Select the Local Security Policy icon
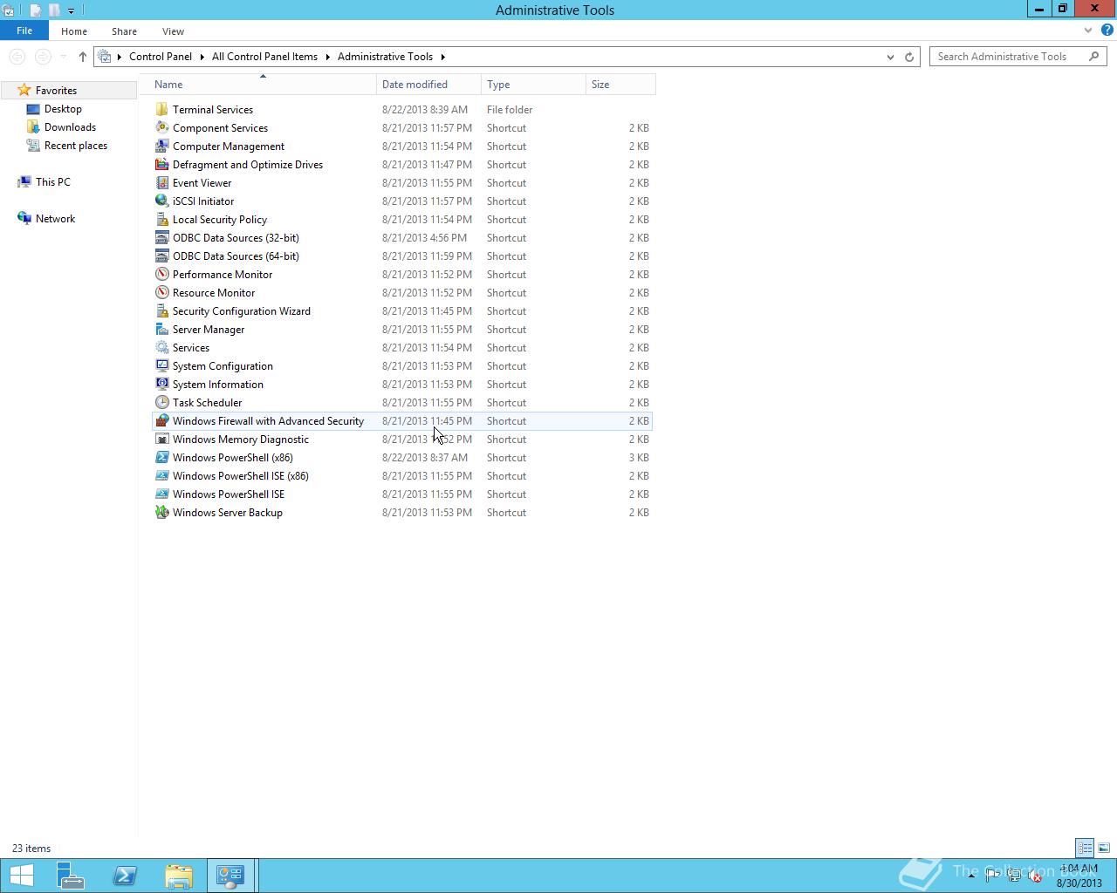 (161, 219)
